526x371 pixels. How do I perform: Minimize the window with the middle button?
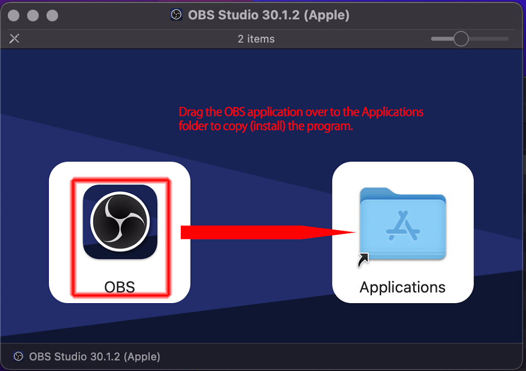33,15
